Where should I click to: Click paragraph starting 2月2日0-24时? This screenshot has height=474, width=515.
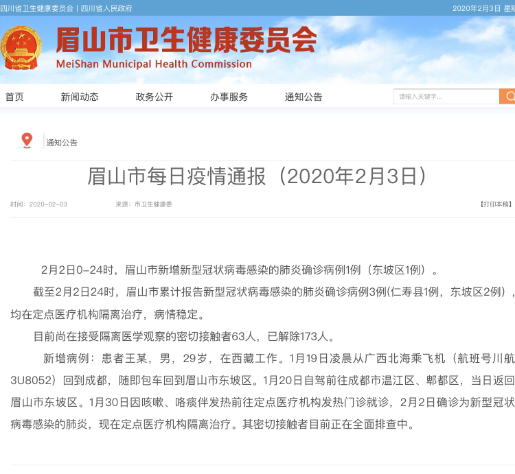click(239, 270)
